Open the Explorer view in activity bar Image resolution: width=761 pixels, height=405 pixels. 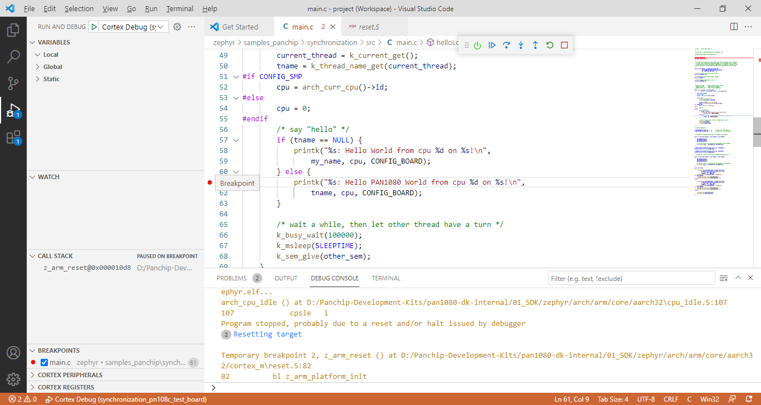coord(13,29)
